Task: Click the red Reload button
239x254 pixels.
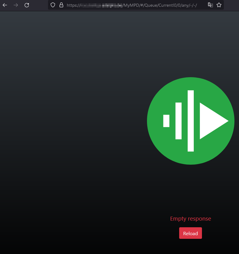Action: tap(190, 233)
